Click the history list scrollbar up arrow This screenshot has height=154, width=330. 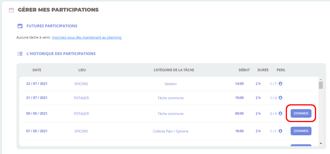(x=320, y=79)
